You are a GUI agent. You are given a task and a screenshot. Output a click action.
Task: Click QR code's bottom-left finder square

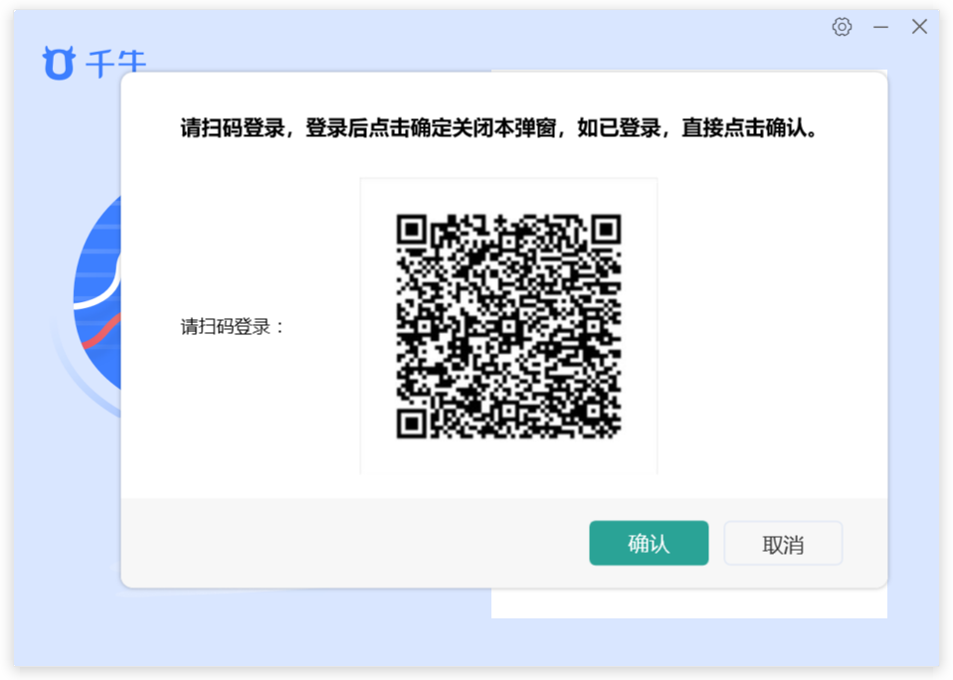click(x=412, y=424)
